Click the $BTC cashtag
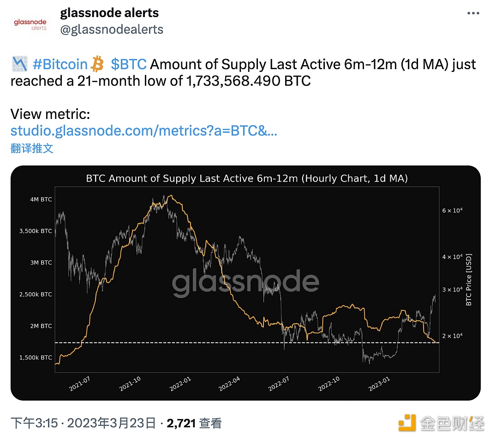This screenshot has height=437, width=490. pyautogui.click(x=129, y=64)
